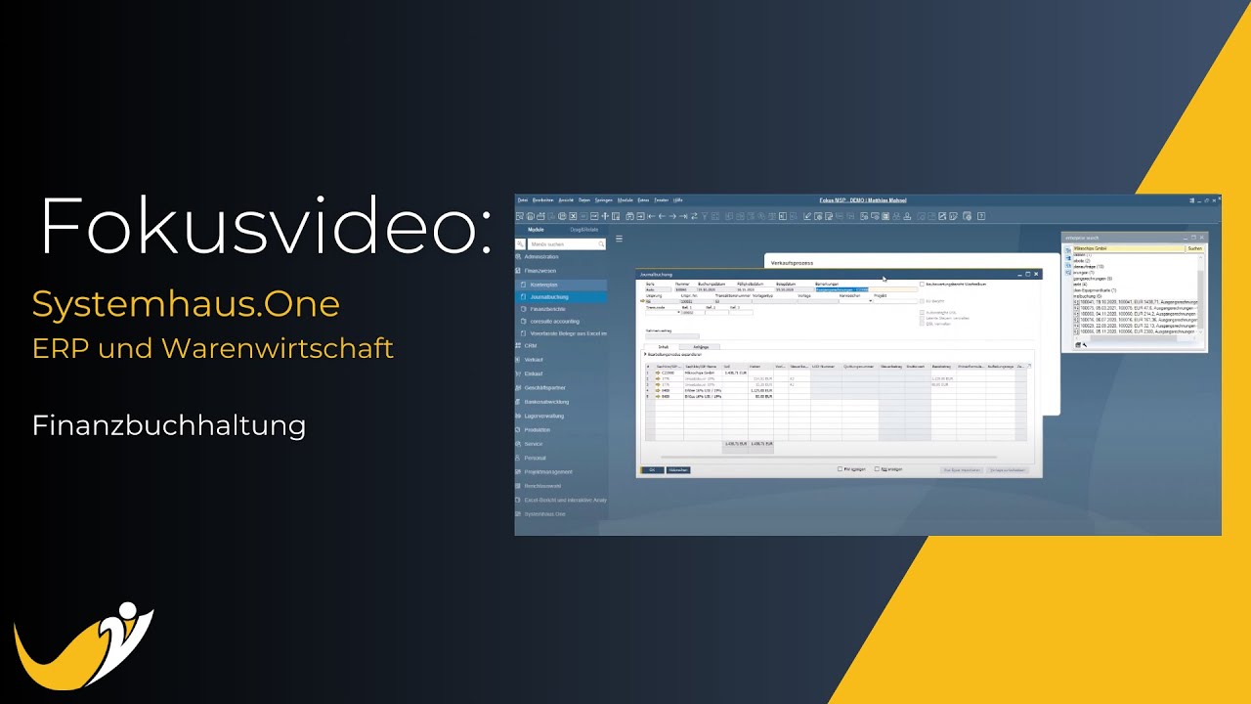Toggle the SW anzeigen checkbox
The width and height of the screenshot is (1251, 704).
878,469
